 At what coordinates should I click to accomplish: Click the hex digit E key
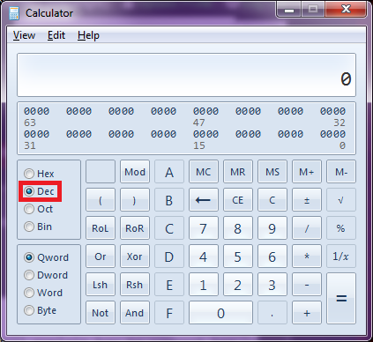(169, 285)
